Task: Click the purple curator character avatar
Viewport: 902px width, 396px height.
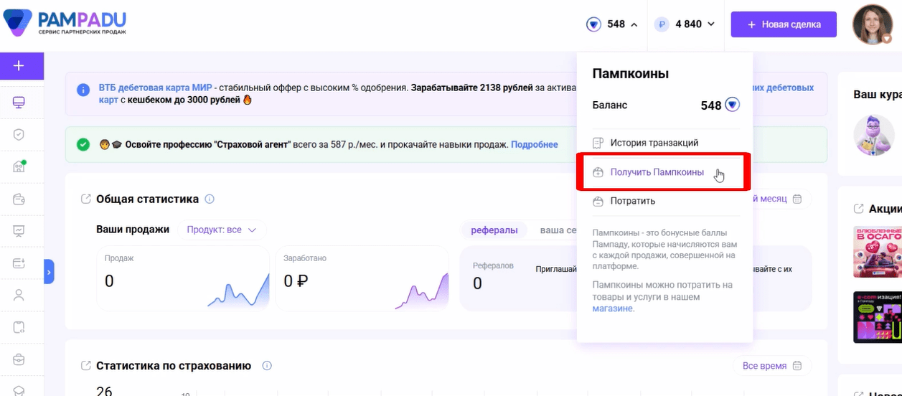Action: [x=874, y=133]
